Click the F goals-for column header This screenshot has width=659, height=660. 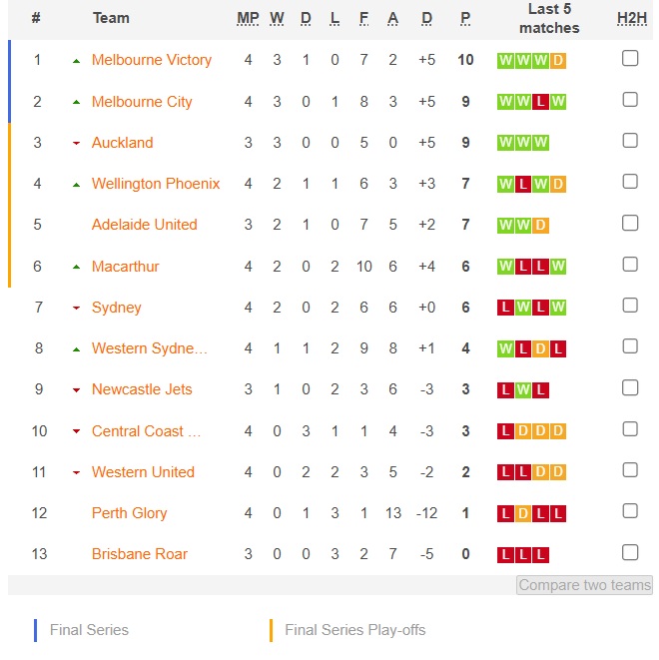coord(363,18)
